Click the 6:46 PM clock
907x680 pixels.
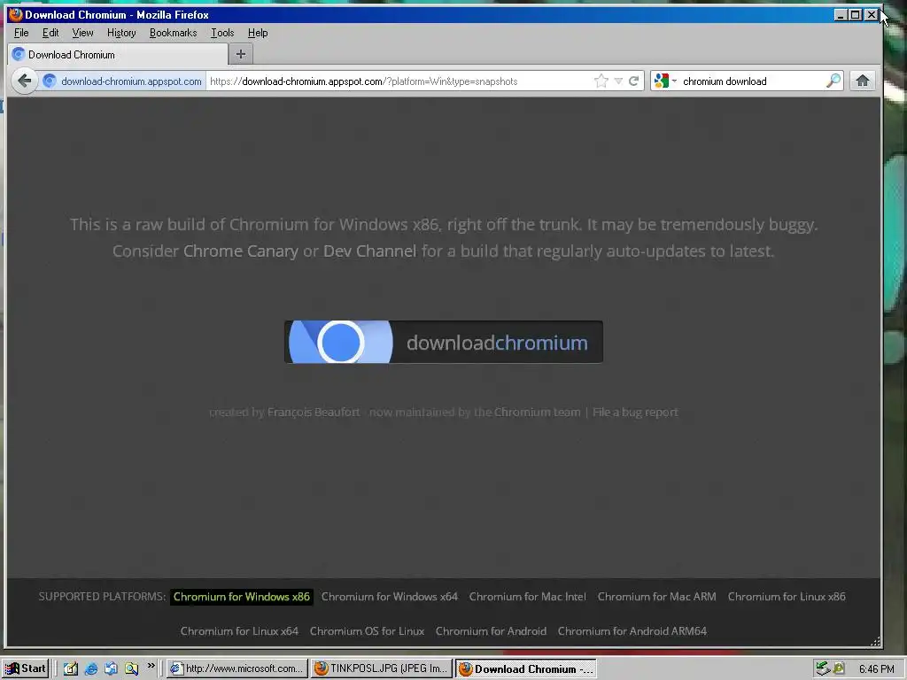coord(876,669)
